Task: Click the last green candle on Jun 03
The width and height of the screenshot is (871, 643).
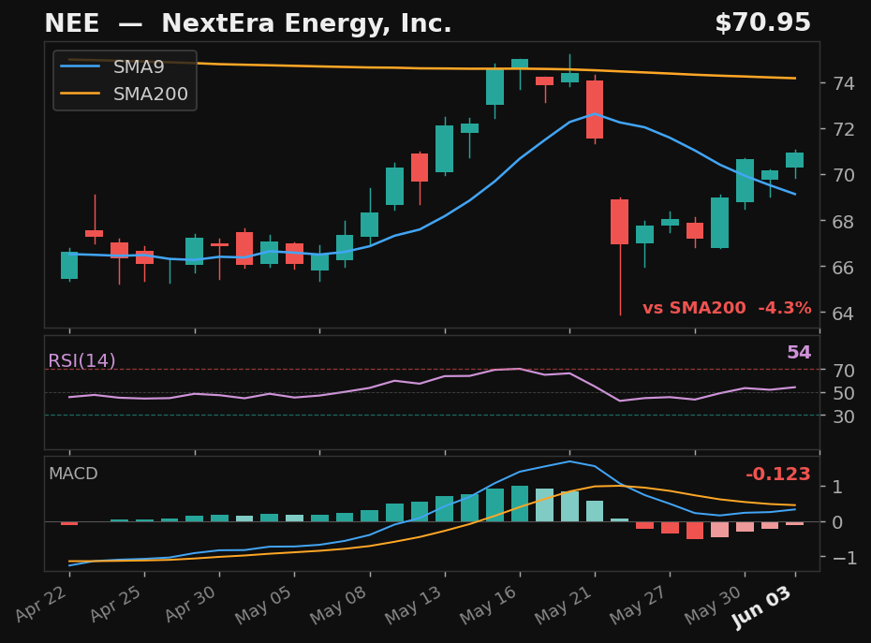Action: pyautogui.click(x=794, y=160)
